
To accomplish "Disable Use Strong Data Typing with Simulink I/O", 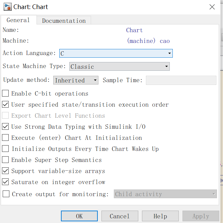I will (x=6, y=127).
